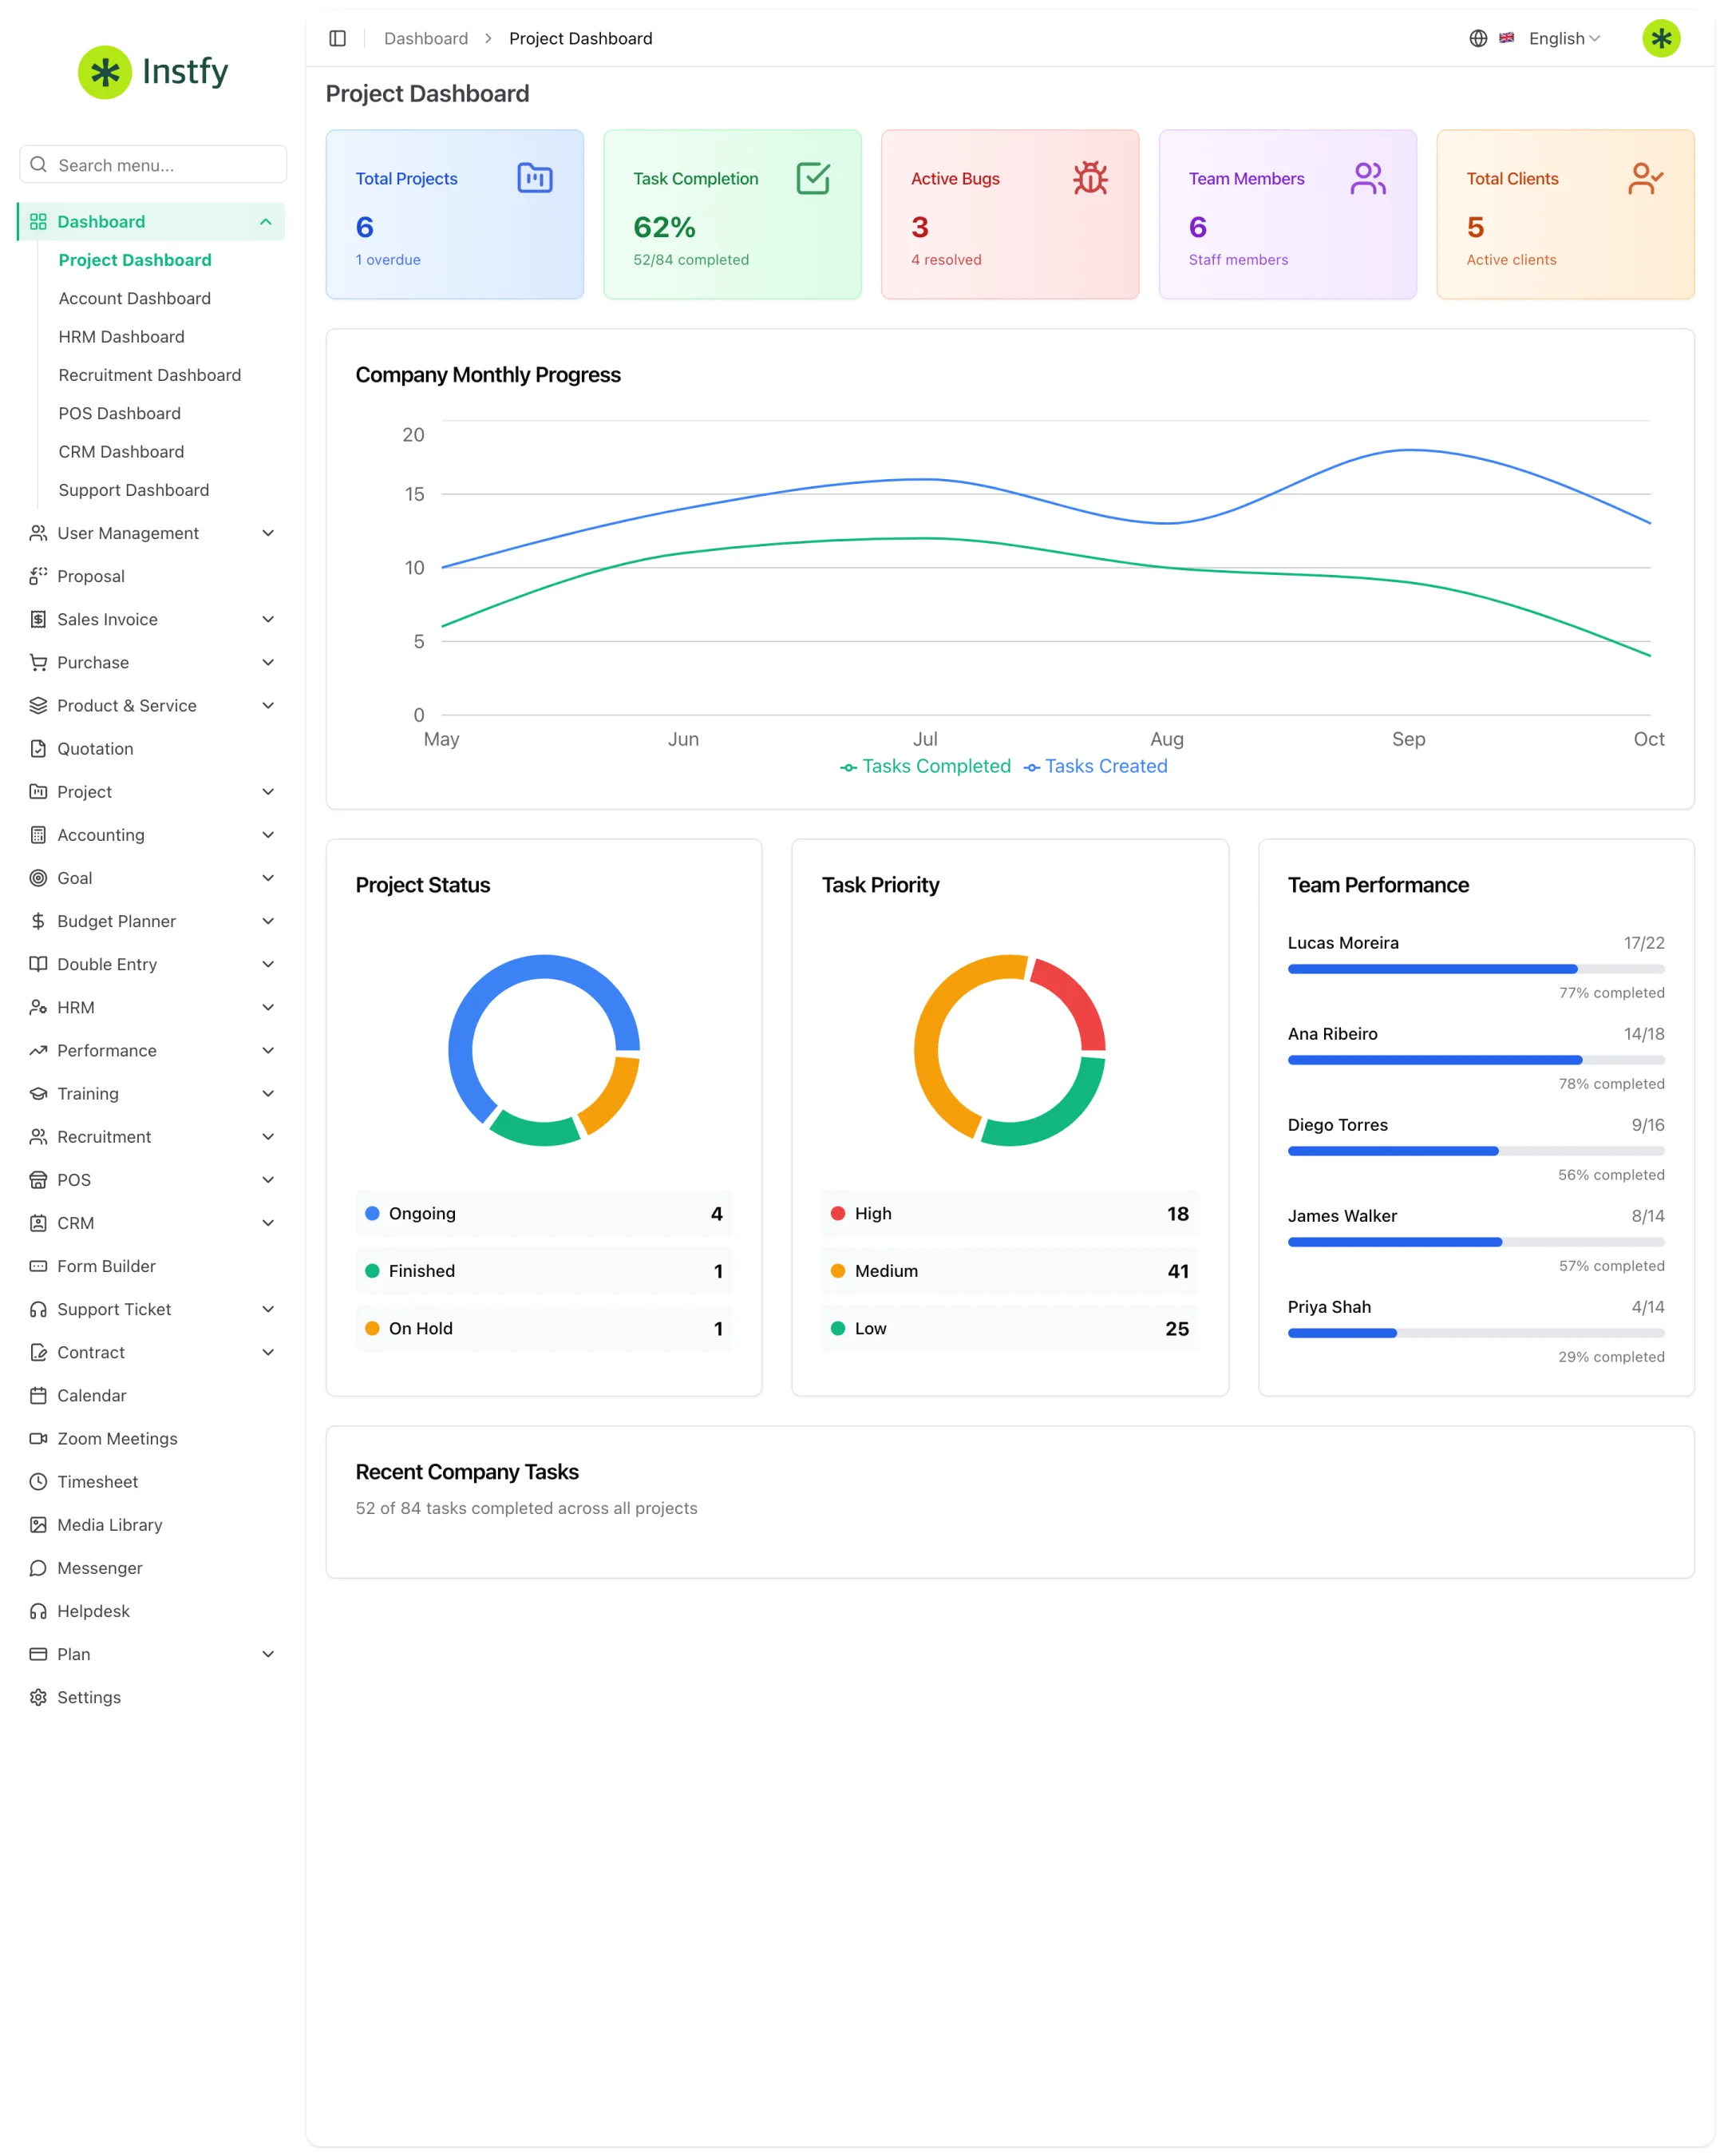1724x2156 pixels.
Task: Click the globe language icon
Action: (x=1478, y=38)
